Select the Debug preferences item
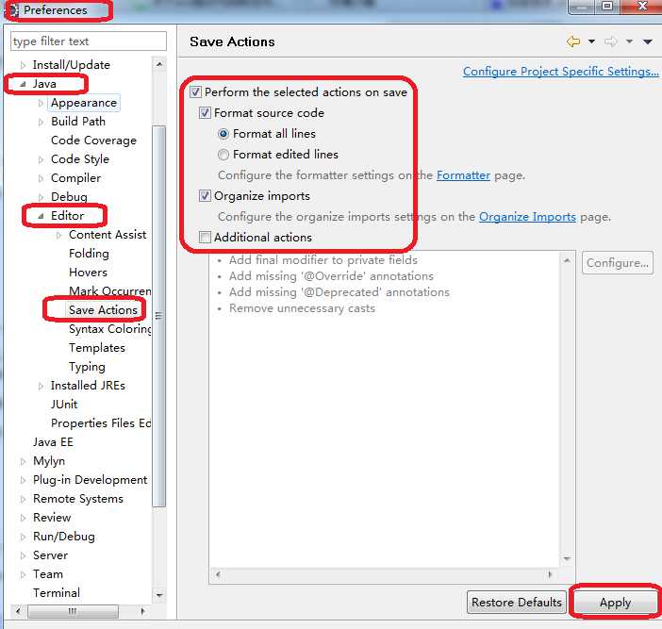This screenshot has height=629, width=662. point(69,197)
